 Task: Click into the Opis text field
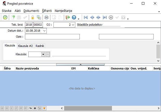click(x=52, y=37)
